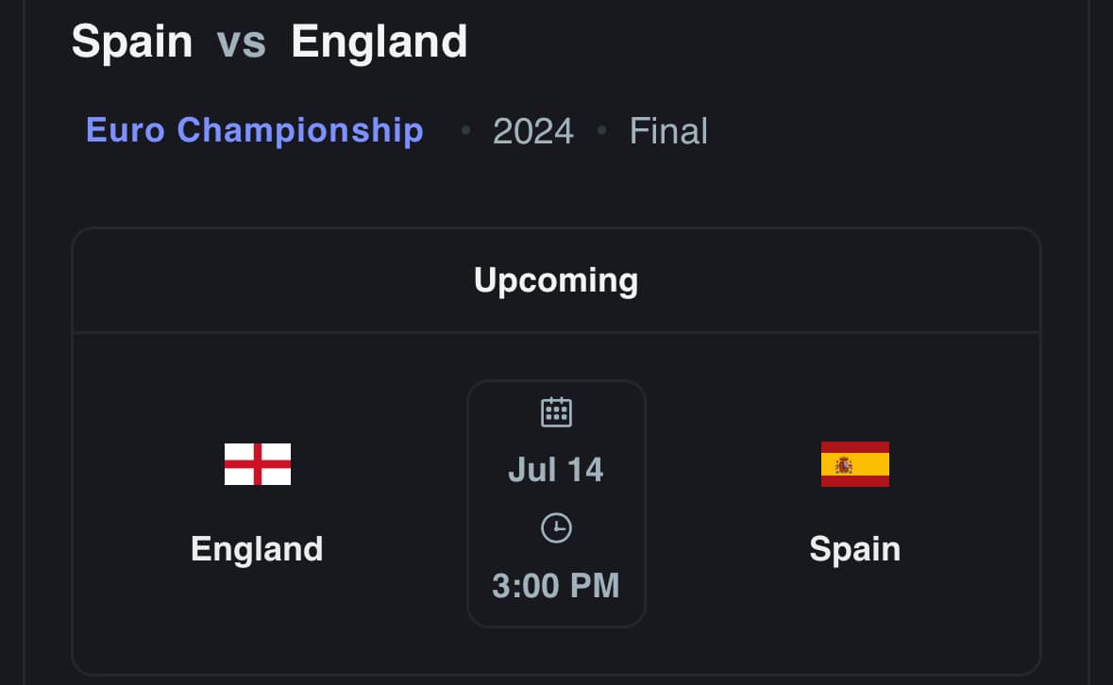The width and height of the screenshot is (1113, 685).
Task: Click the Spain flag icon
Action: pyautogui.click(x=854, y=464)
